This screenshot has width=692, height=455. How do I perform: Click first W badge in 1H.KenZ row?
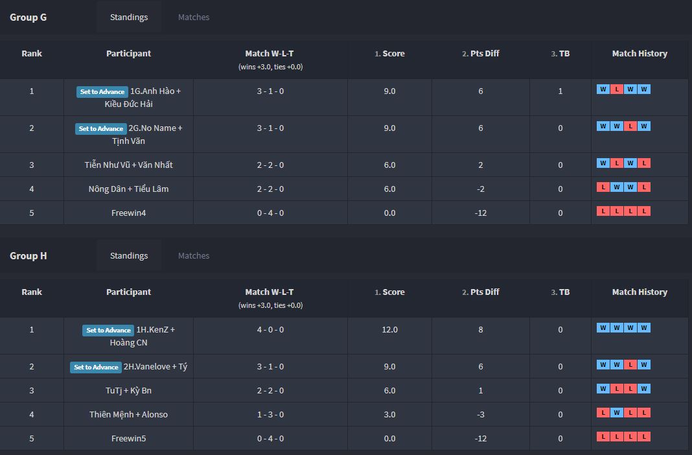603,327
